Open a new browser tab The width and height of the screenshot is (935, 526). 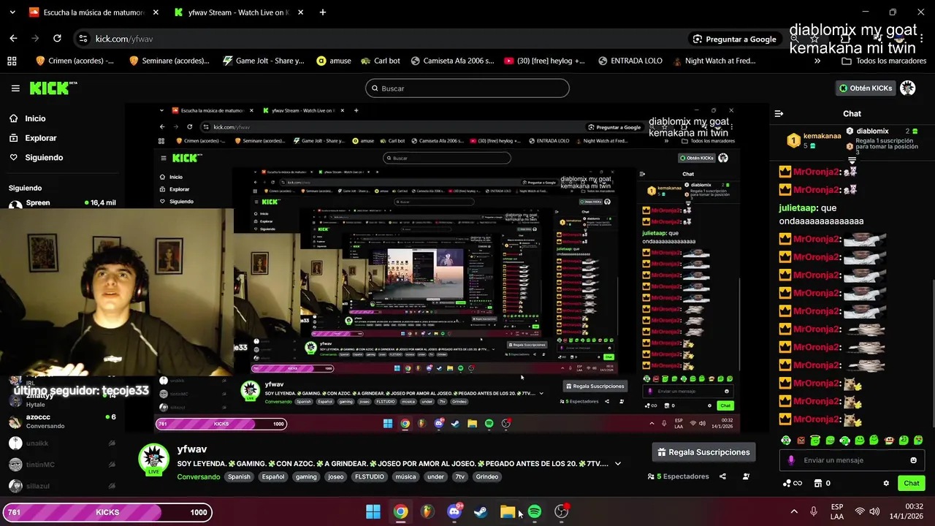point(323,12)
